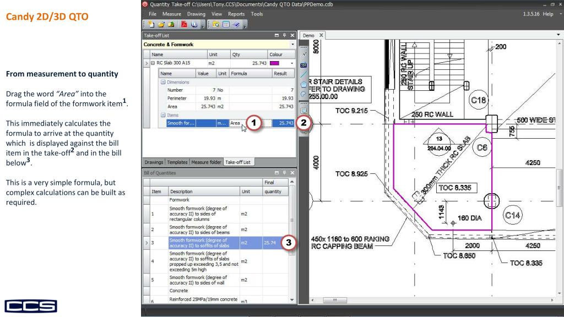This screenshot has width=564, height=317.
Task: Open the first toolbar overflow arrow
Action: [203, 25]
